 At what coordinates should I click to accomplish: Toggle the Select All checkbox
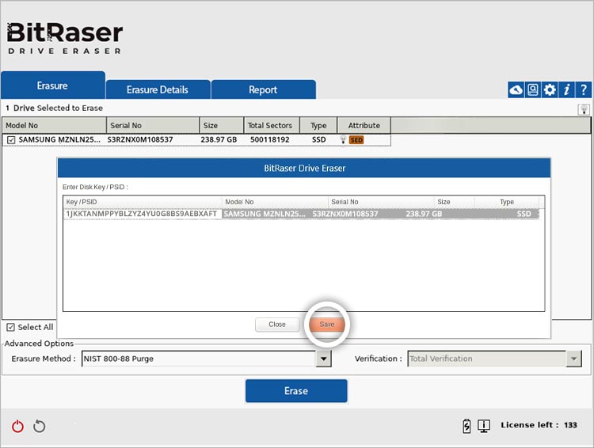tap(10, 327)
